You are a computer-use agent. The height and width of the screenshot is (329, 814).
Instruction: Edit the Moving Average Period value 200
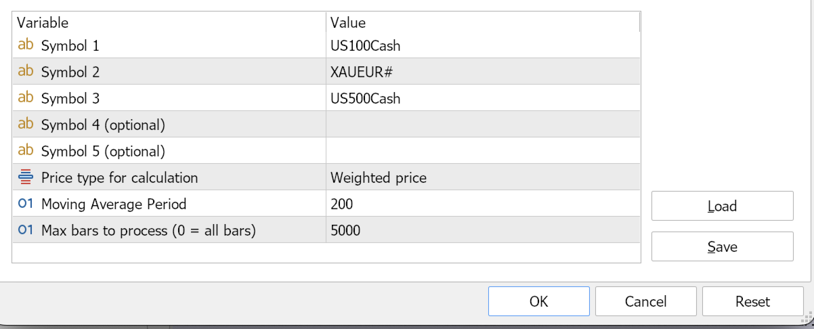tap(482, 204)
